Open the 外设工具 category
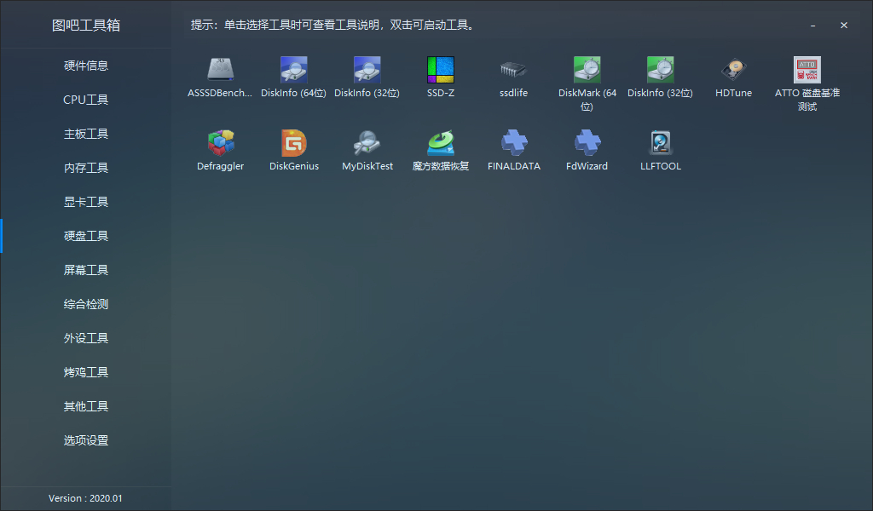 click(x=86, y=338)
